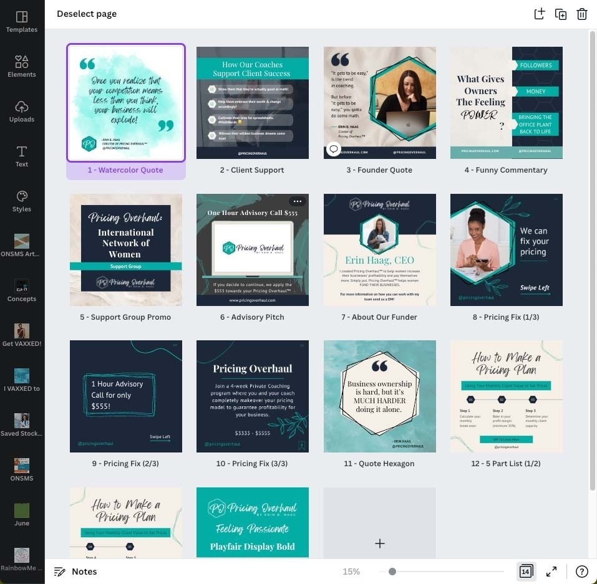Open the I VAXXED to folder
597x584 pixels.
(x=22, y=380)
